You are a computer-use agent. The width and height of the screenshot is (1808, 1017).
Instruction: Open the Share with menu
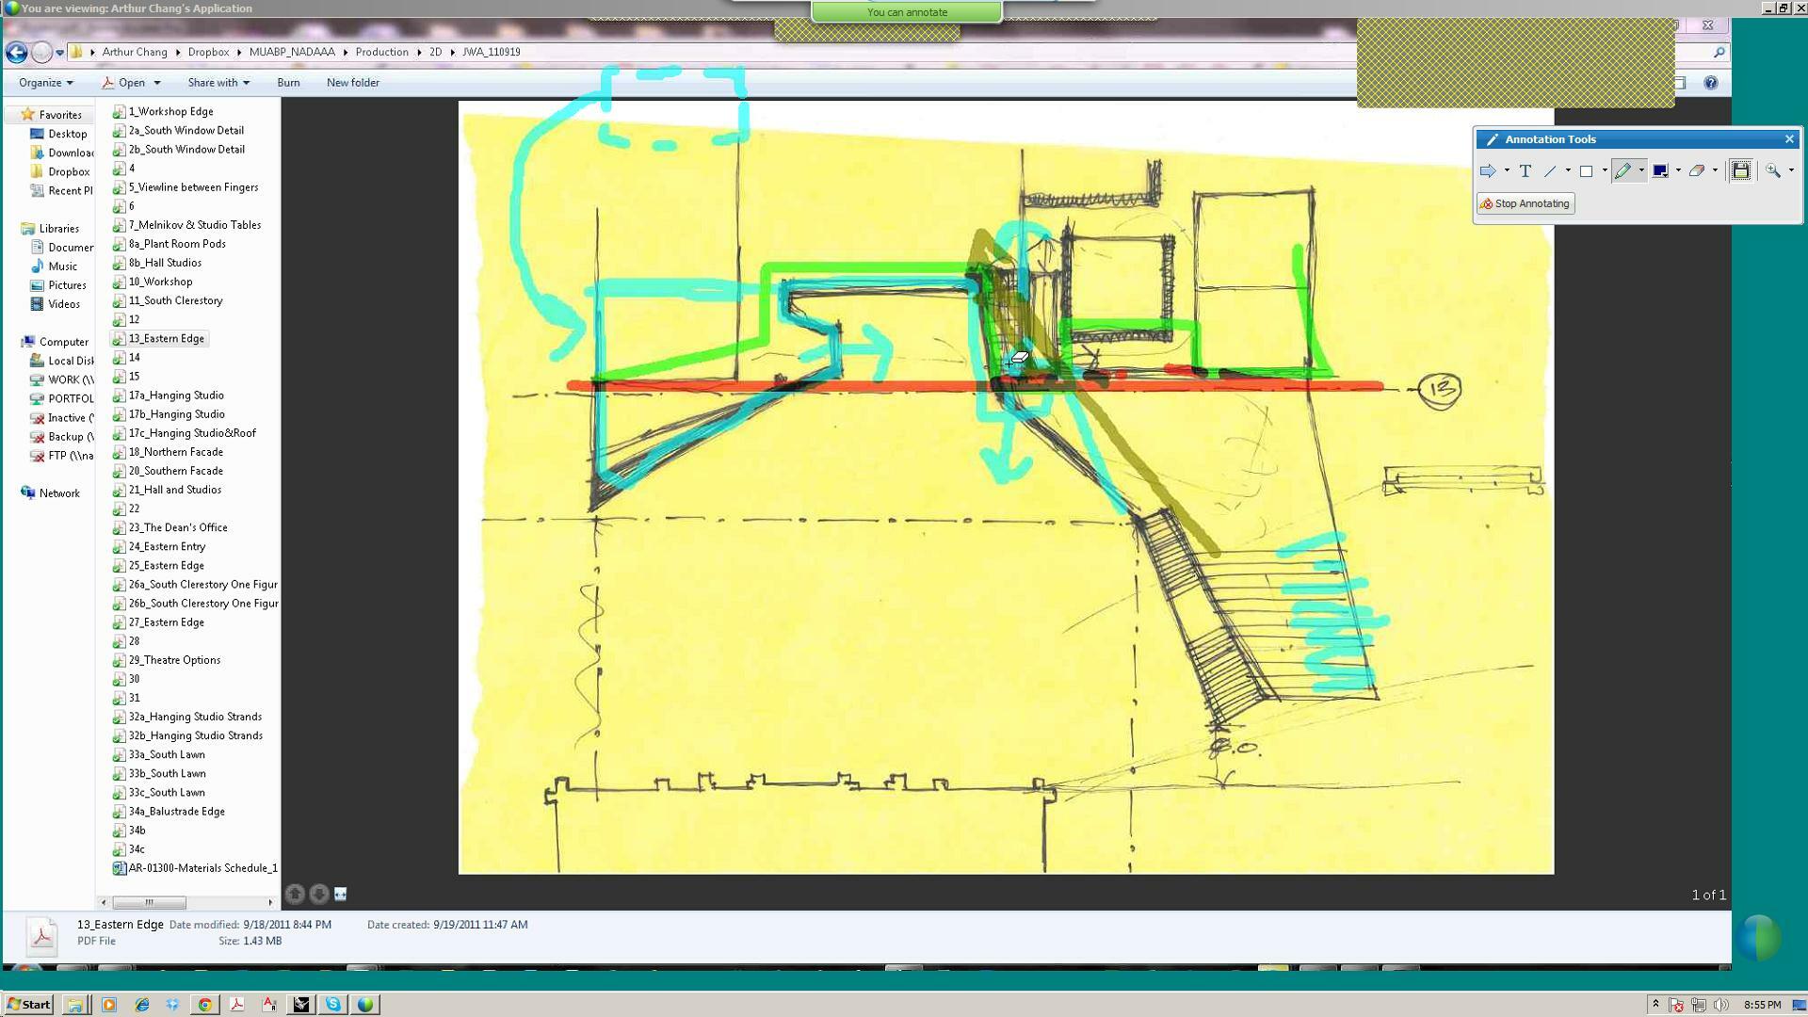[x=218, y=83]
